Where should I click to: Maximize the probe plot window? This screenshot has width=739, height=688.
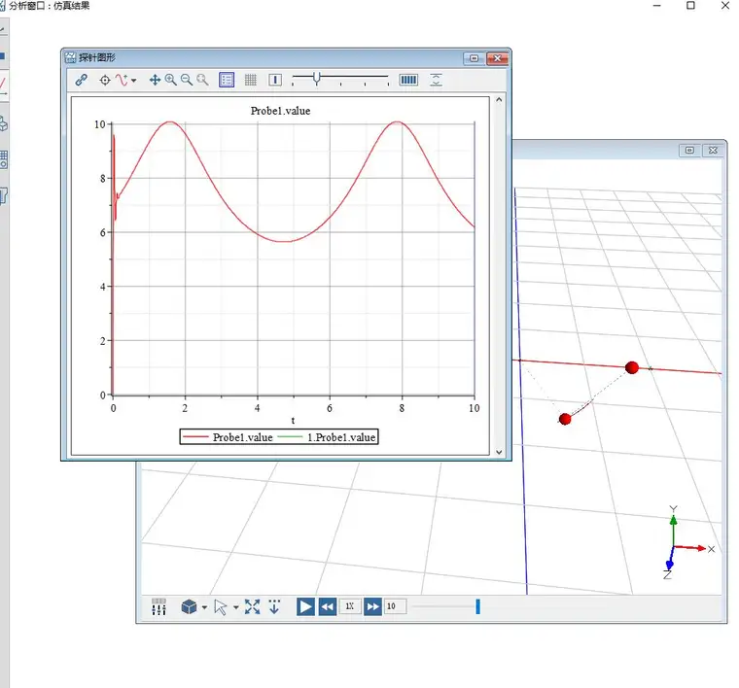click(475, 58)
